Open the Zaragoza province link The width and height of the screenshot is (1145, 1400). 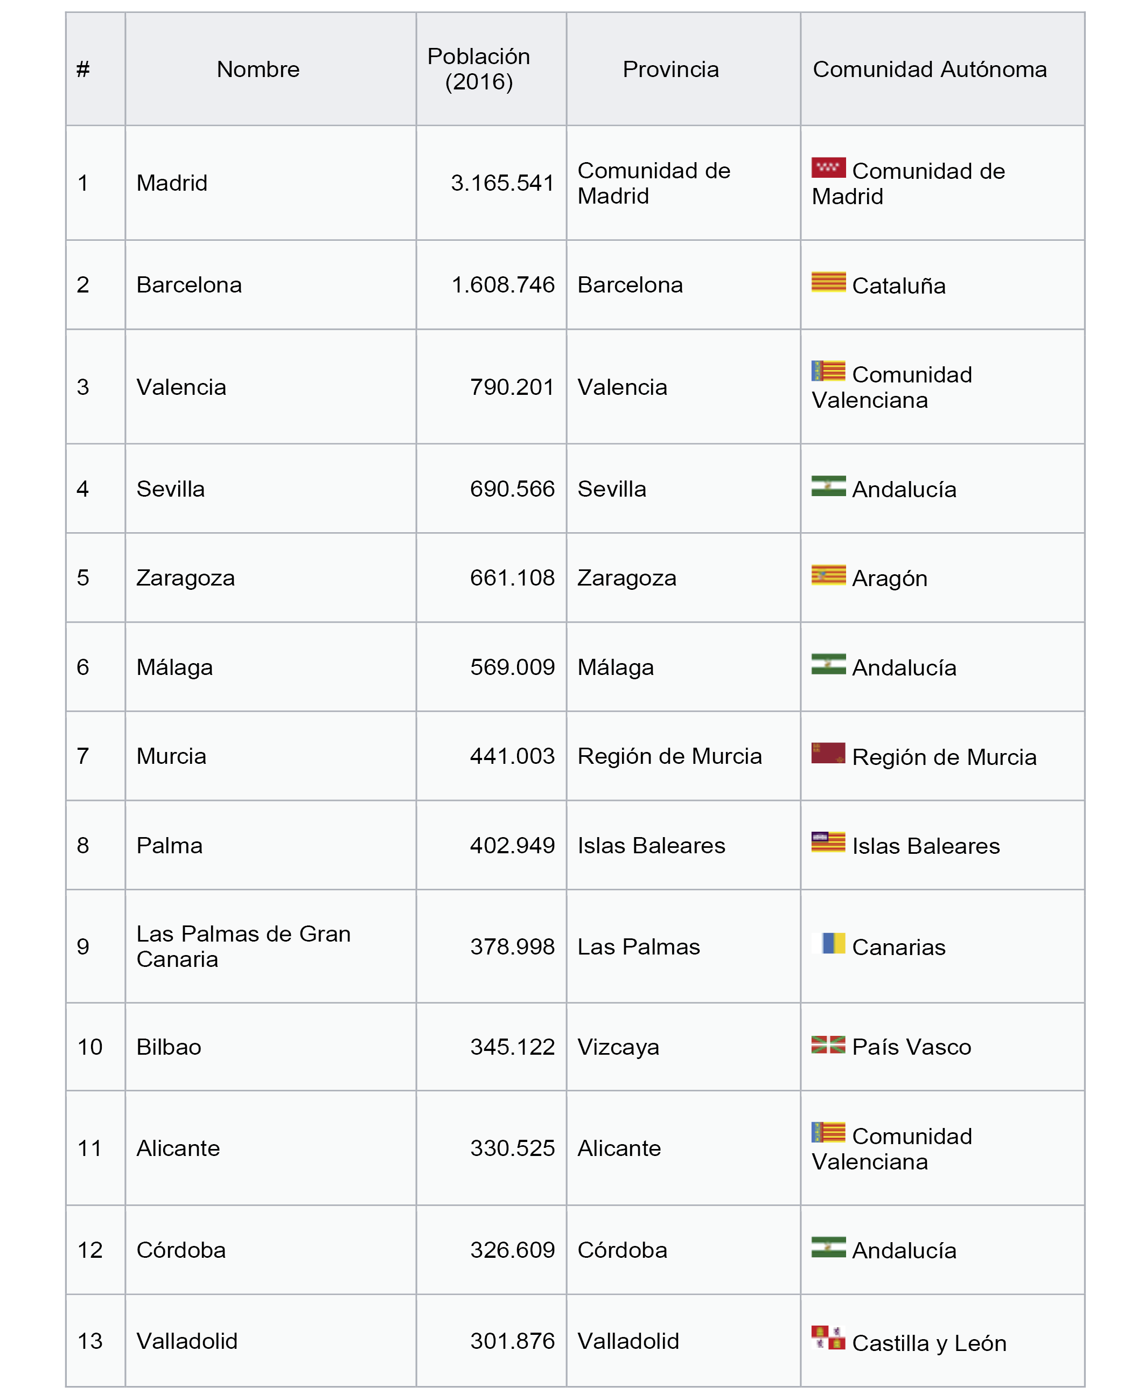click(x=626, y=578)
